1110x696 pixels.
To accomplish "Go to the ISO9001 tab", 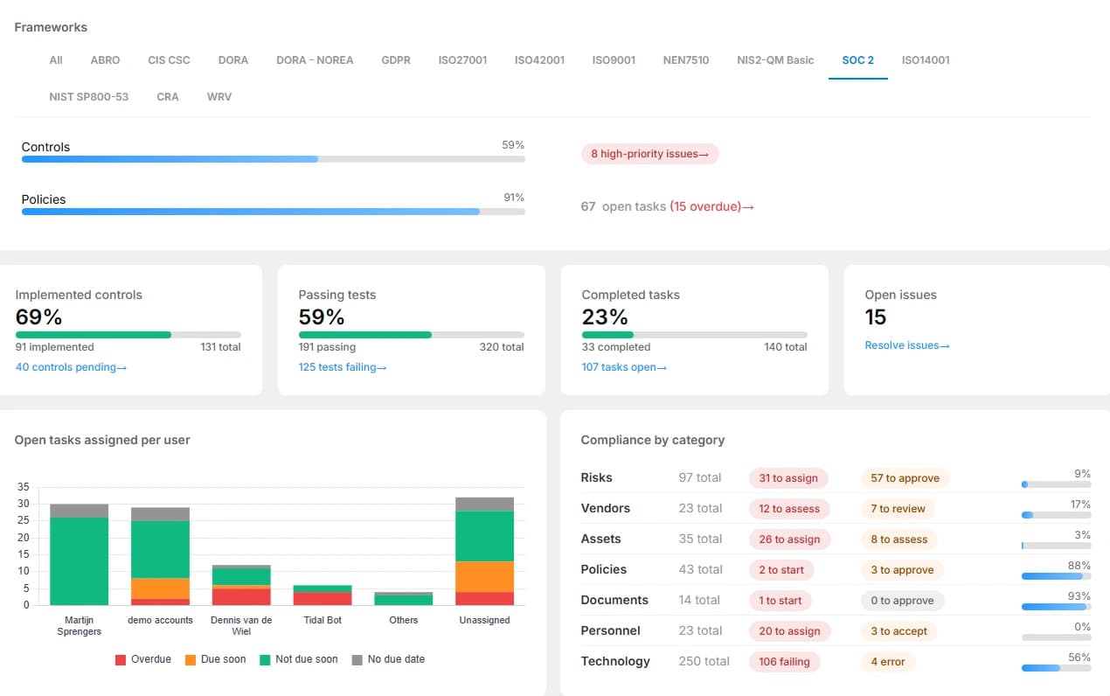I will [614, 60].
